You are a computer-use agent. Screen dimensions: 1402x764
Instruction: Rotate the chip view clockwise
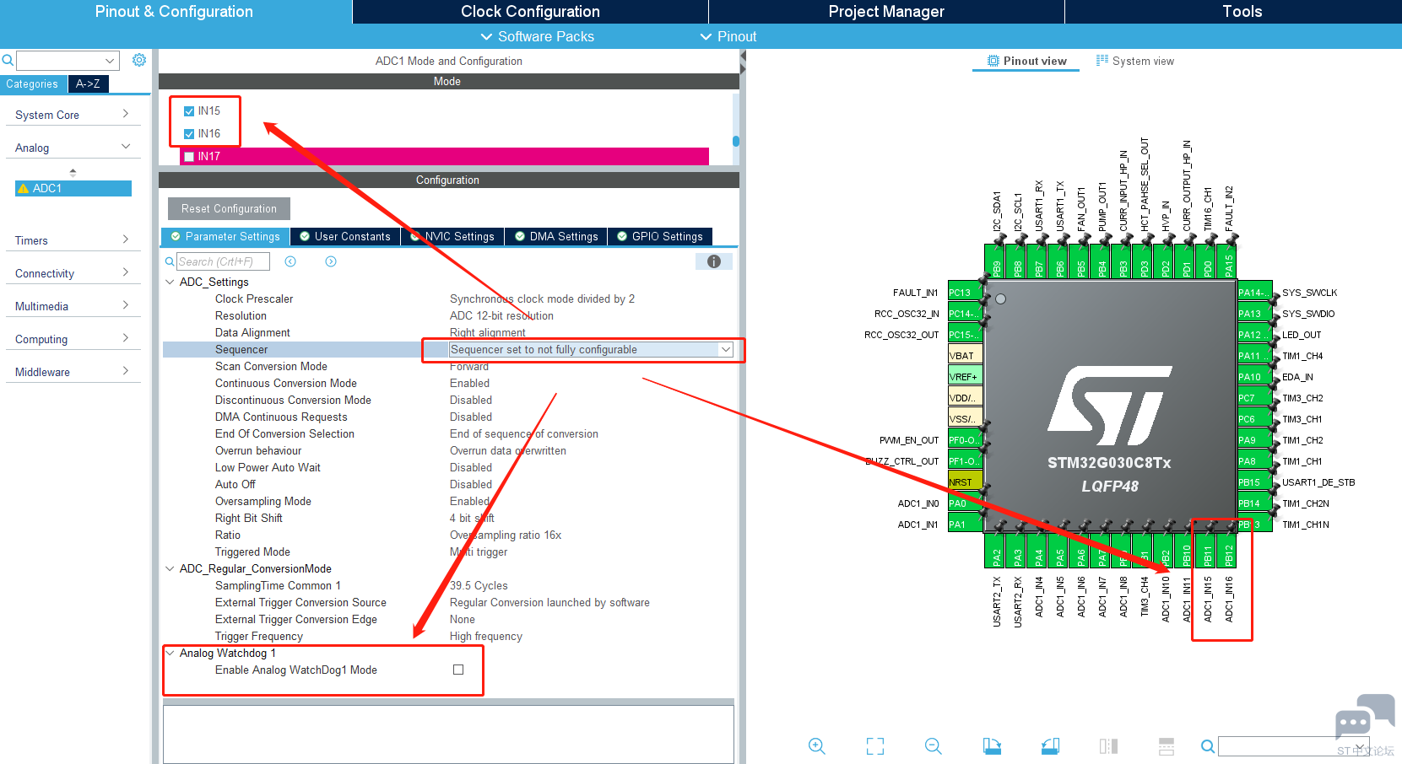(x=992, y=746)
